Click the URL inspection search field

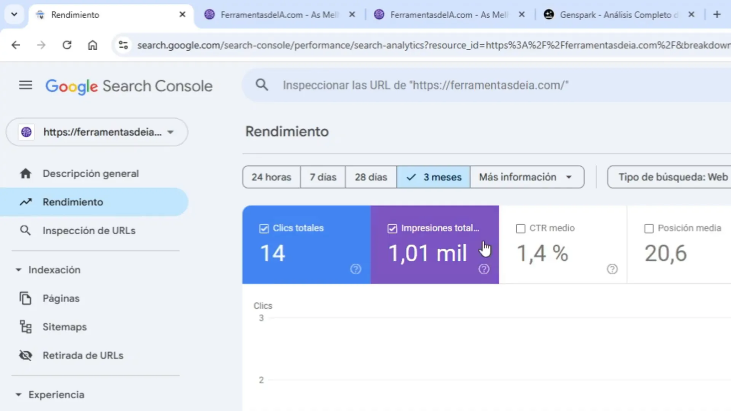[x=425, y=84]
